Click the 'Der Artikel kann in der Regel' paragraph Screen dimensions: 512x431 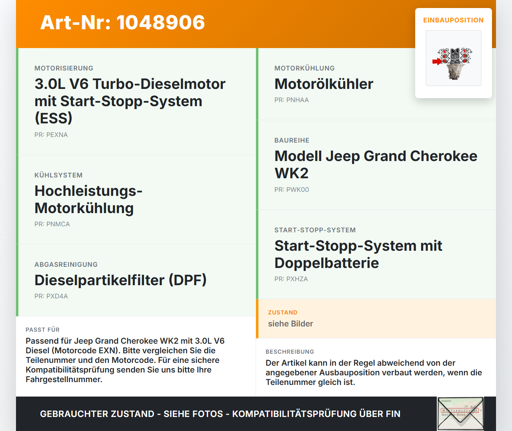pos(374,373)
